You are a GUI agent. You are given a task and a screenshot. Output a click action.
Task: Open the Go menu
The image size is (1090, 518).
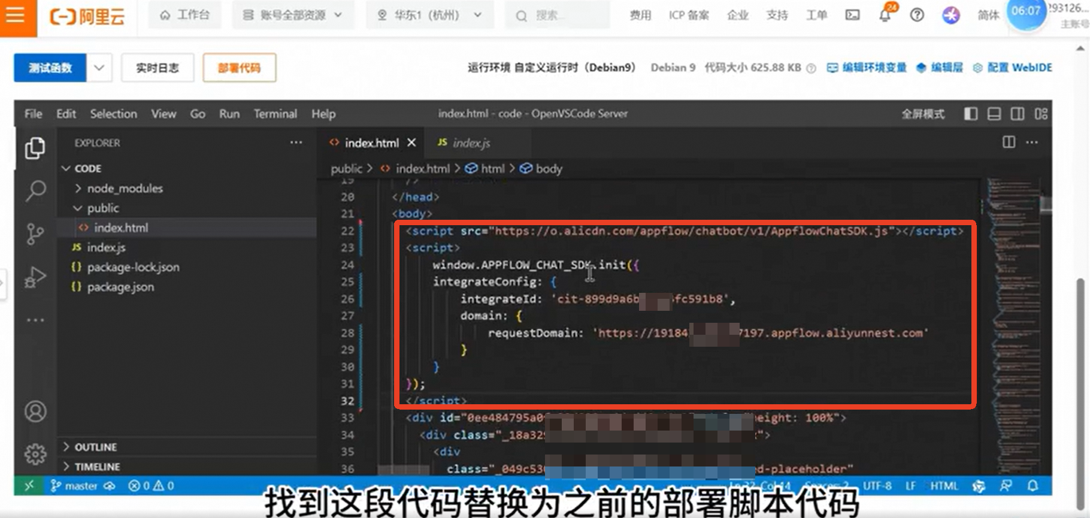198,114
